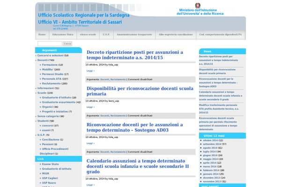Image resolution: width=281 pixels, height=187 pixels.
Task: Open Albo segreteria conciliazione menu item
Action: (176, 35)
